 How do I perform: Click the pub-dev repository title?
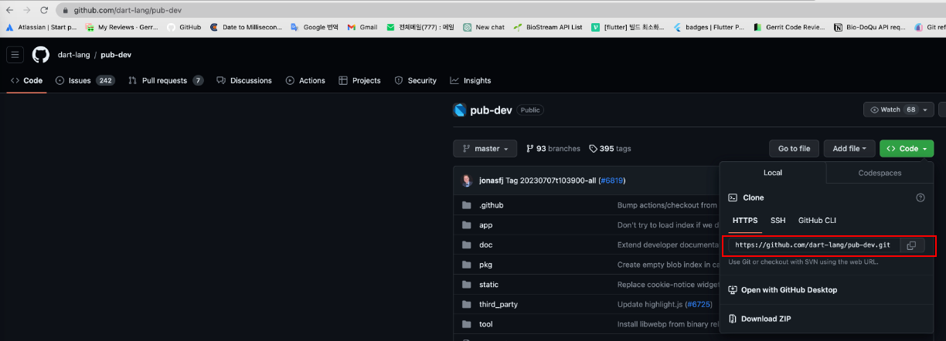pos(491,110)
